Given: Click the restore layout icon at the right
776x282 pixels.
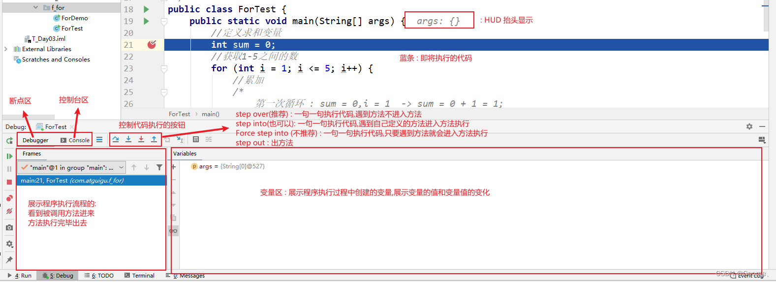Looking at the screenshot, I should point(762,140).
